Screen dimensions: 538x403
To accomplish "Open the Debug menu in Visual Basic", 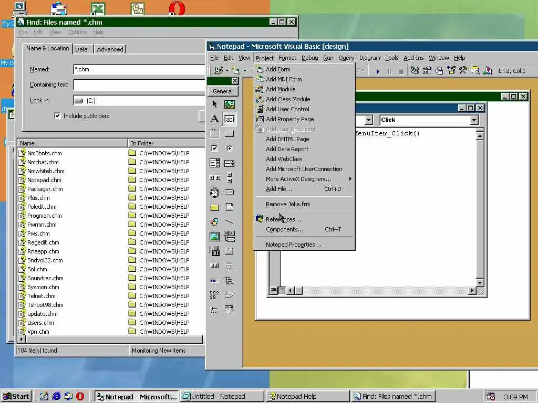I will [x=310, y=58].
